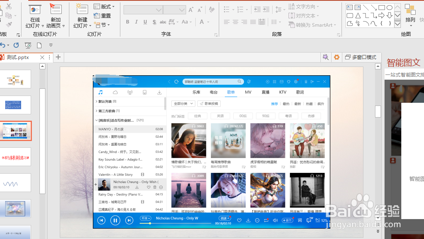Toggle justify paragraph alignment
Image resolution: width=424 pixels, height=239 pixels.
click(x=253, y=22)
